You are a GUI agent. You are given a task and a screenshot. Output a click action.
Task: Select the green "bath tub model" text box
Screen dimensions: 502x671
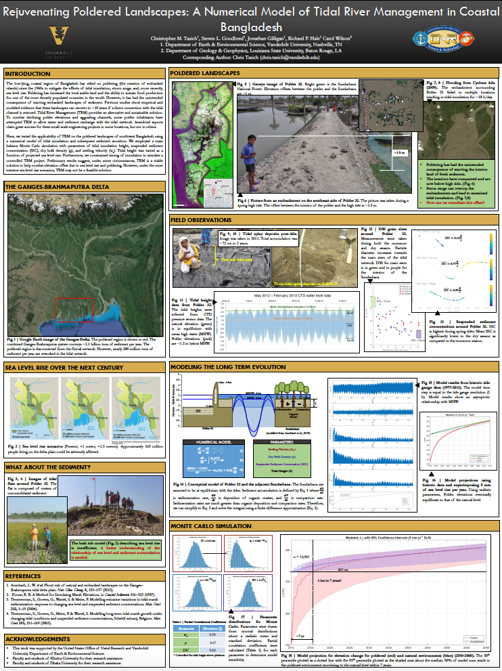116,550
